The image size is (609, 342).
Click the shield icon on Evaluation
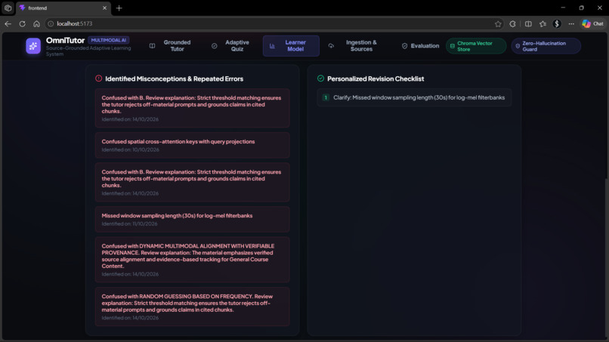pyautogui.click(x=405, y=46)
